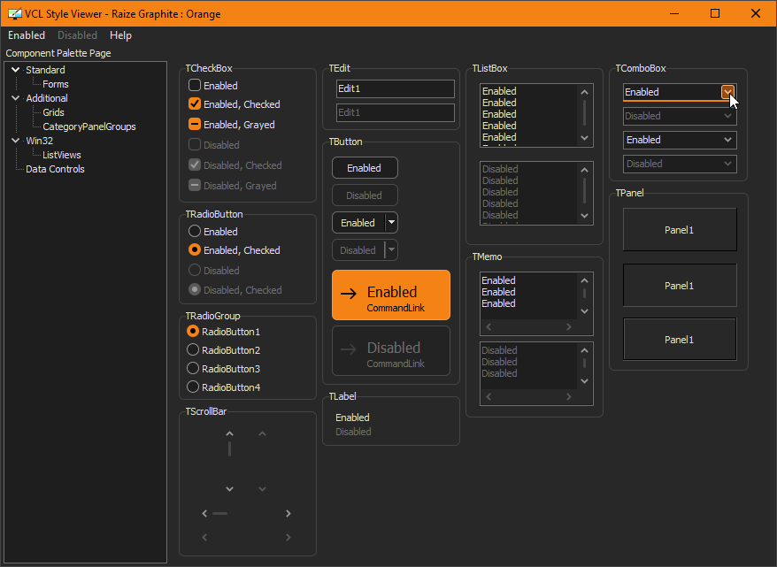The width and height of the screenshot is (777, 567).
Task: Click the top Panel1 panel
Action: click(680, 229)
